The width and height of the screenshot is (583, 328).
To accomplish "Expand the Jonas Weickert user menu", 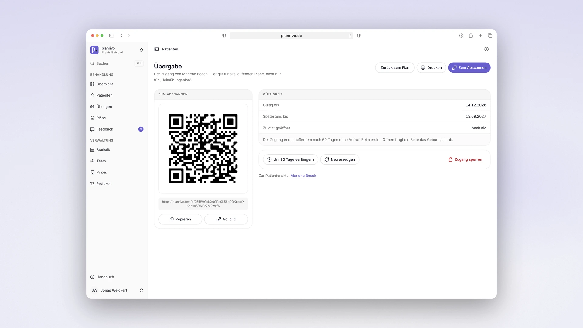I will (117, 290).
